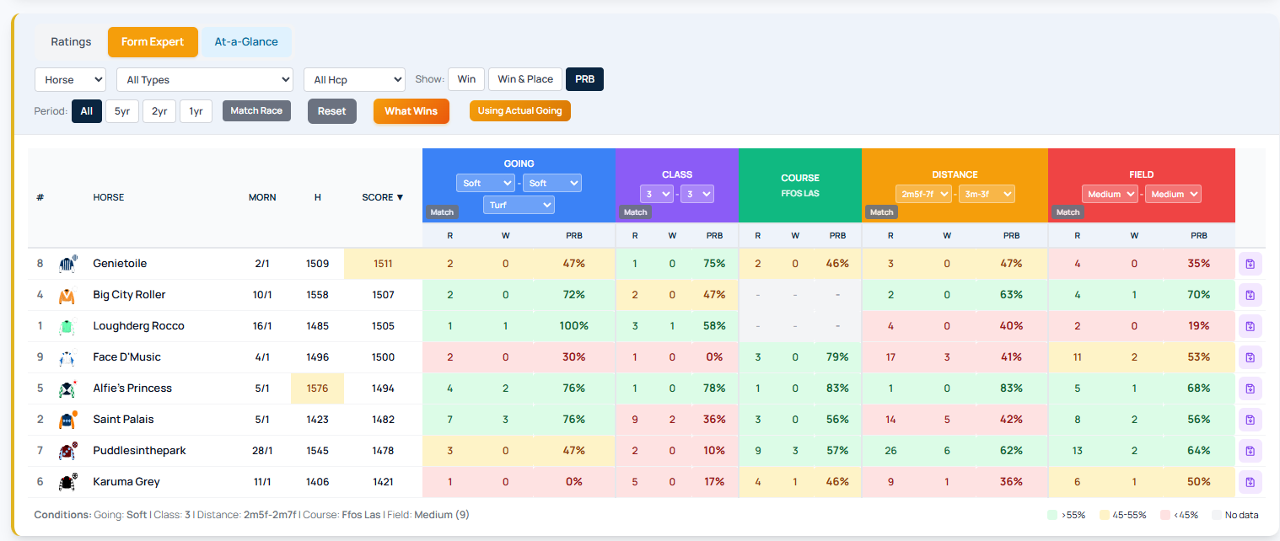The width and height of the screenshot is (1280, 541).
Task: Click the purple save icon for Genietoile
Action: 1250,264
